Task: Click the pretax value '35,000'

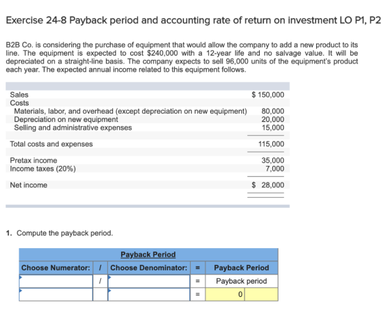Action: point(272,160)
